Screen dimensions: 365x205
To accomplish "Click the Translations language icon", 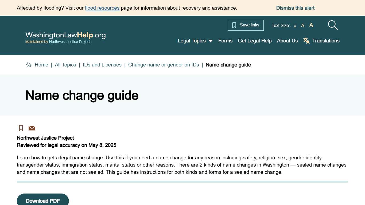I will [x=306, y=41].
